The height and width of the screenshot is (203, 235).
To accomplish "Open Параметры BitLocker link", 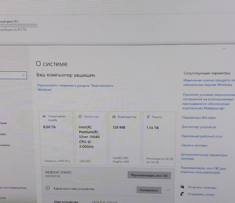I will point(199,118).
